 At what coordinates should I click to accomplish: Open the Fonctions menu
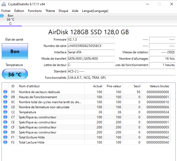click(35, 11)
